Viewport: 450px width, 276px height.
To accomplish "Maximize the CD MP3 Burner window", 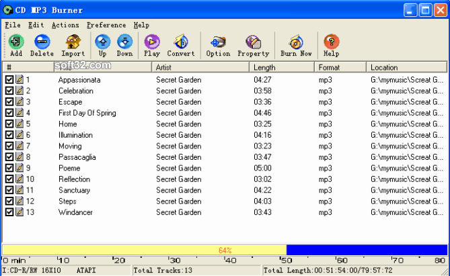I will [425, 11].
